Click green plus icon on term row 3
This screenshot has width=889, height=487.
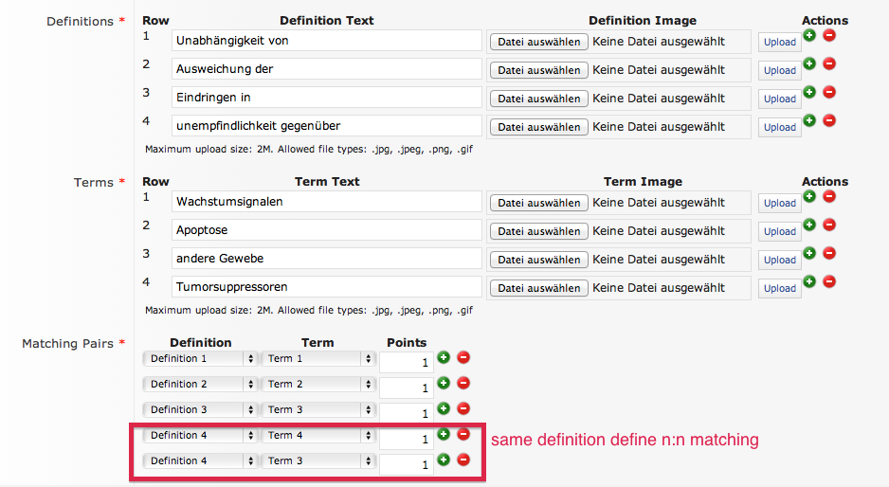pos(809,253)
